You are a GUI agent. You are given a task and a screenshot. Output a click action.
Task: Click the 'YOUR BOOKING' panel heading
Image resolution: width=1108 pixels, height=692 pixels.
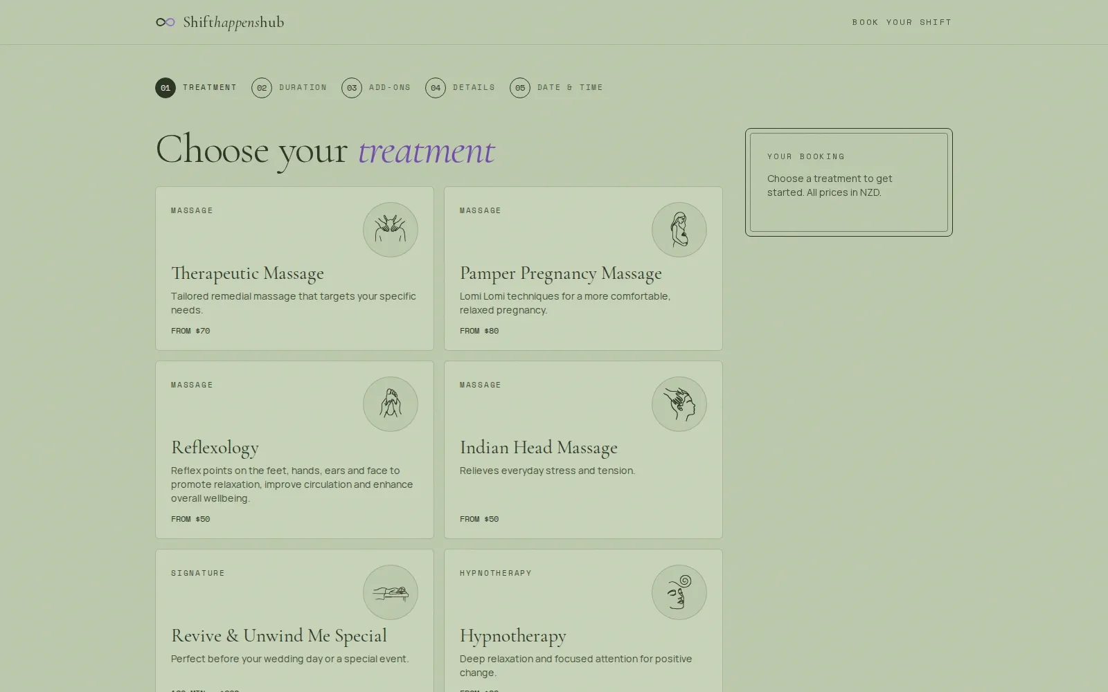click(x=806, y=156)
